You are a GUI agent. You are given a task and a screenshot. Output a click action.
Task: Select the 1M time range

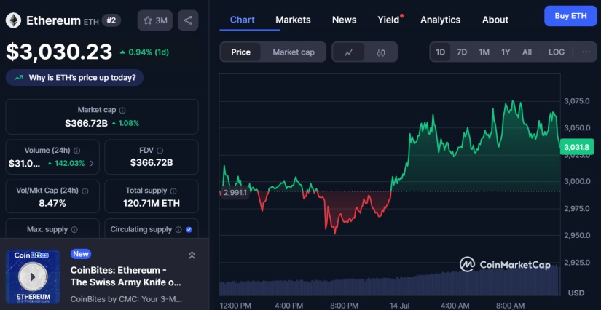point(484,52)
